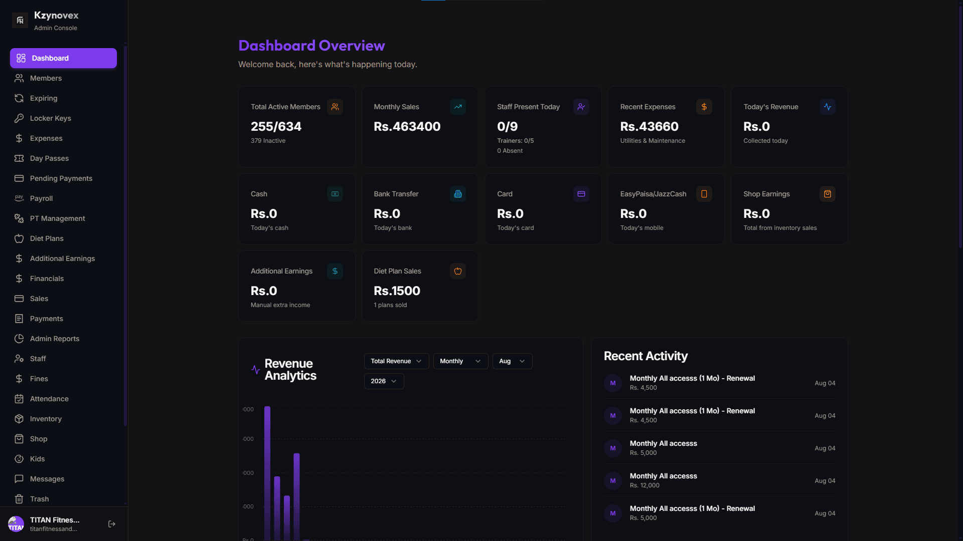Click the Rs. 12,000 activity amount
Screen dimensions: 963x541
pos(645,485)
